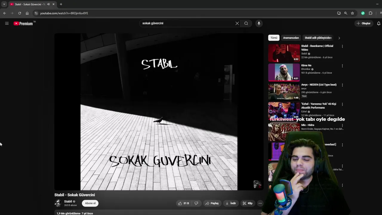382x215 pixels.
Task: Open the options menu for Ezhel video
Action: tap(342, 104)
